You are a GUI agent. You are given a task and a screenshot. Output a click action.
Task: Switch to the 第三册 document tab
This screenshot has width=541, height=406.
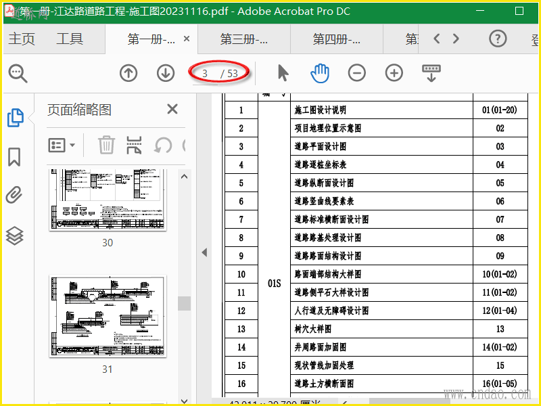244,39
